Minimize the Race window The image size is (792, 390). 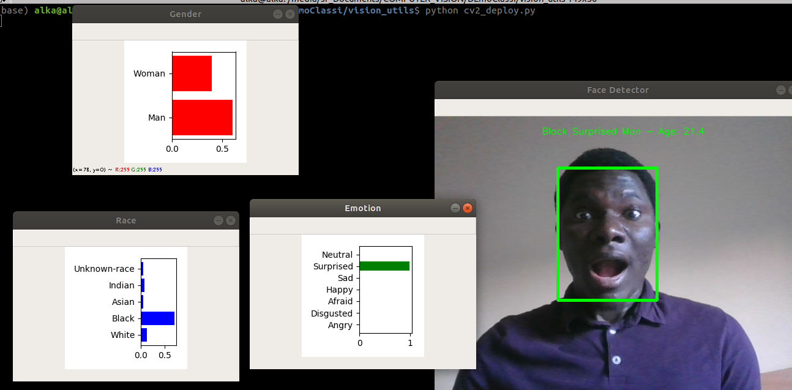point(219,220)
